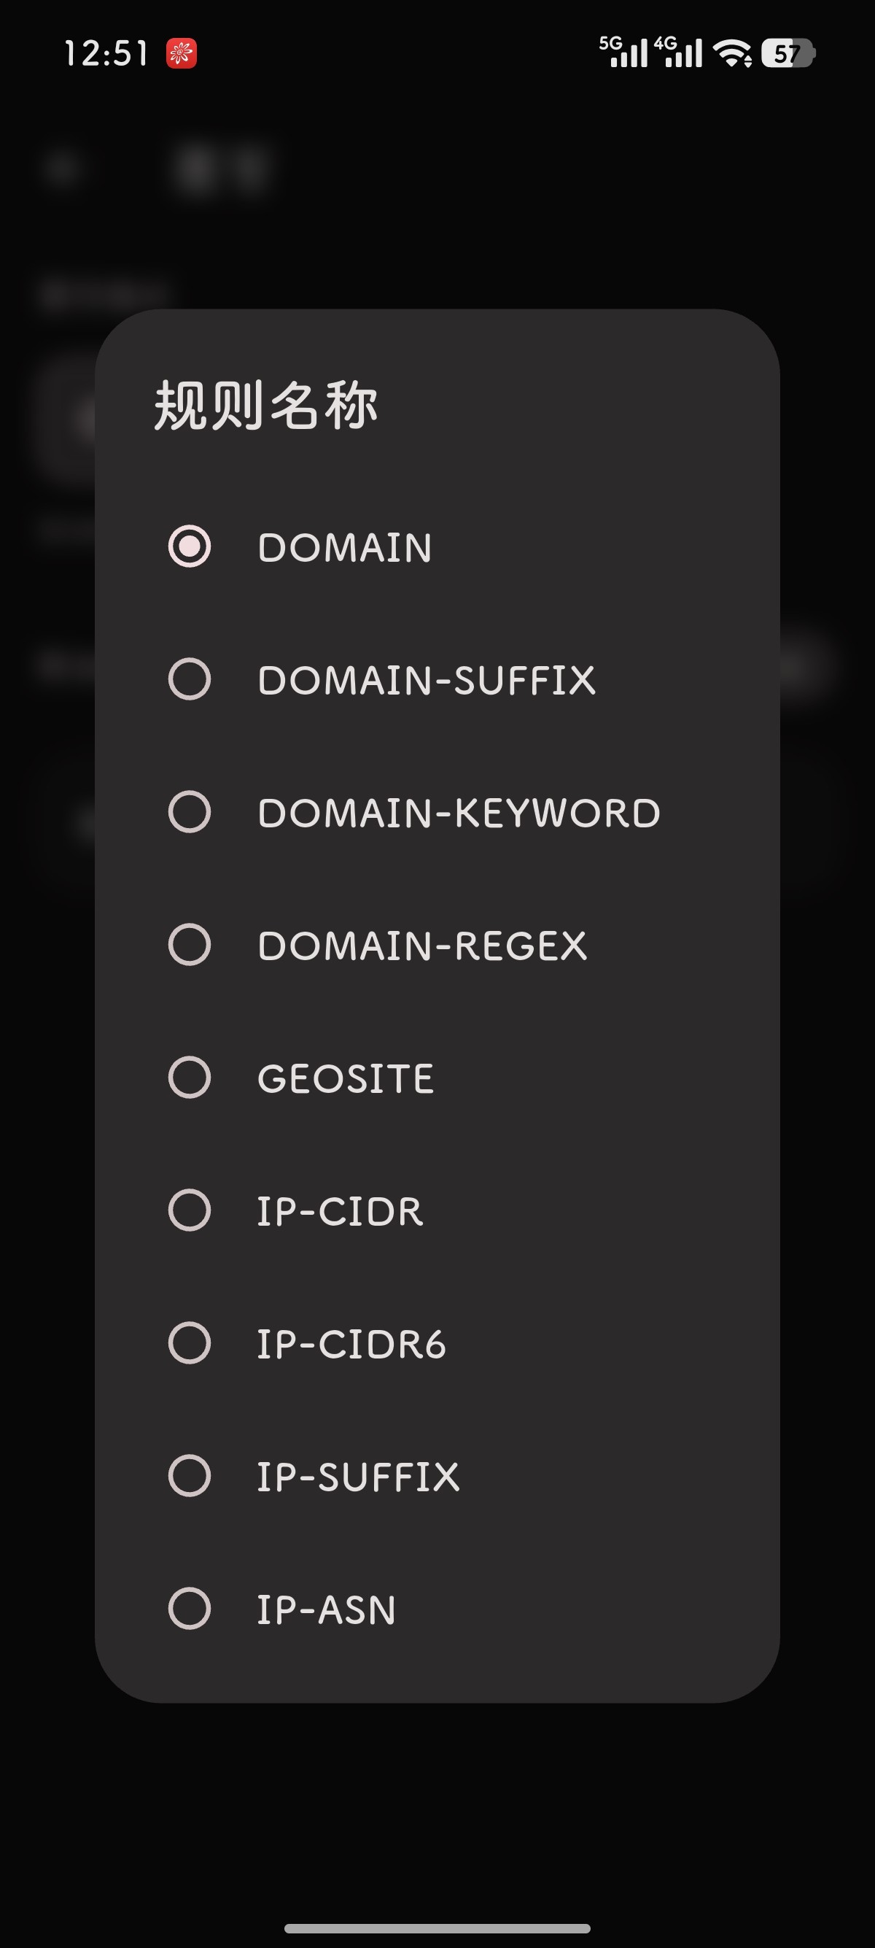The image size is (875, 1948).
Task: Select DOMAIN-KEYWORD radio circle
Action: tap(189, 811)
